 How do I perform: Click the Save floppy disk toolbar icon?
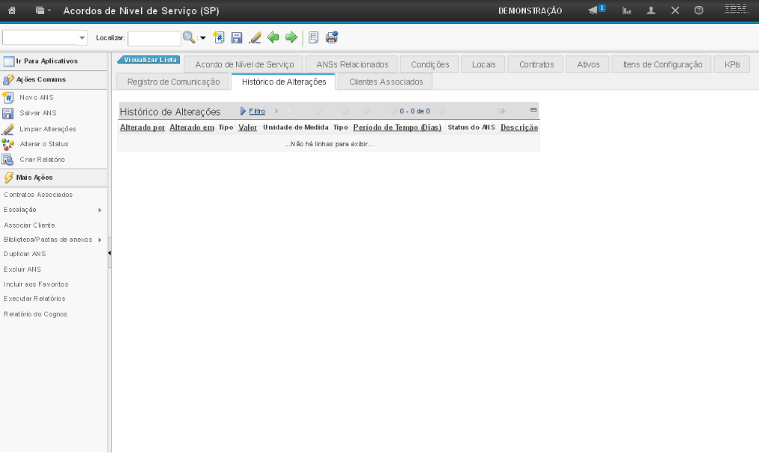pos(237,37)
